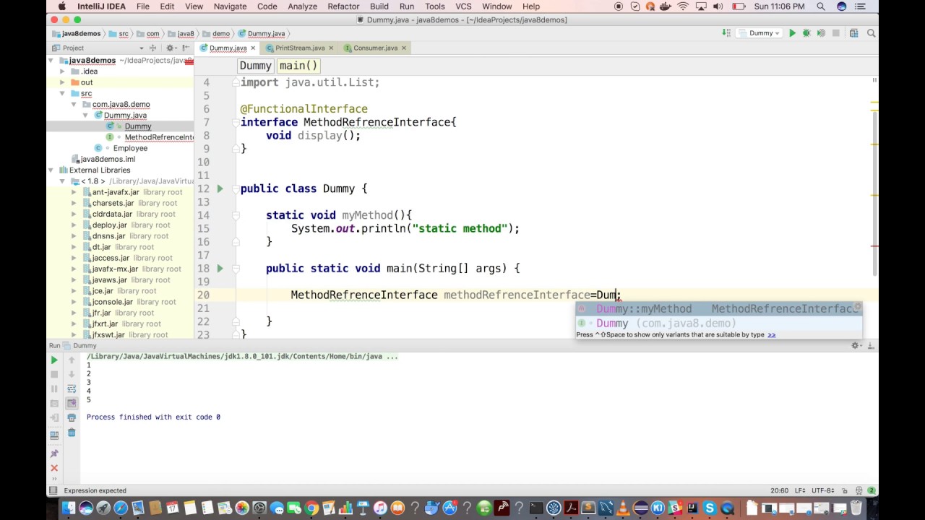Expand the out folder
The height and width of the screenshot is (520, 925).
tap(62, 82)
